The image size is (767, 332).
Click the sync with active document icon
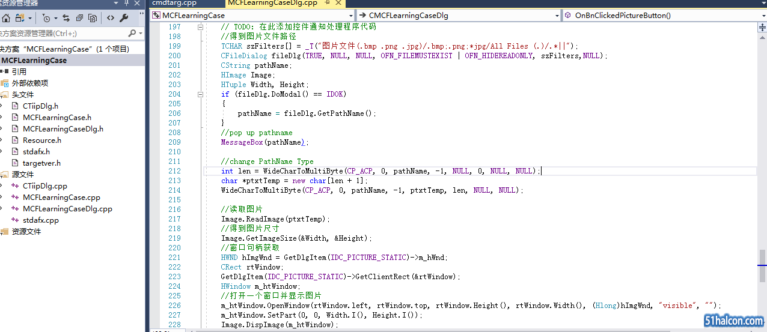click(66, 18)
